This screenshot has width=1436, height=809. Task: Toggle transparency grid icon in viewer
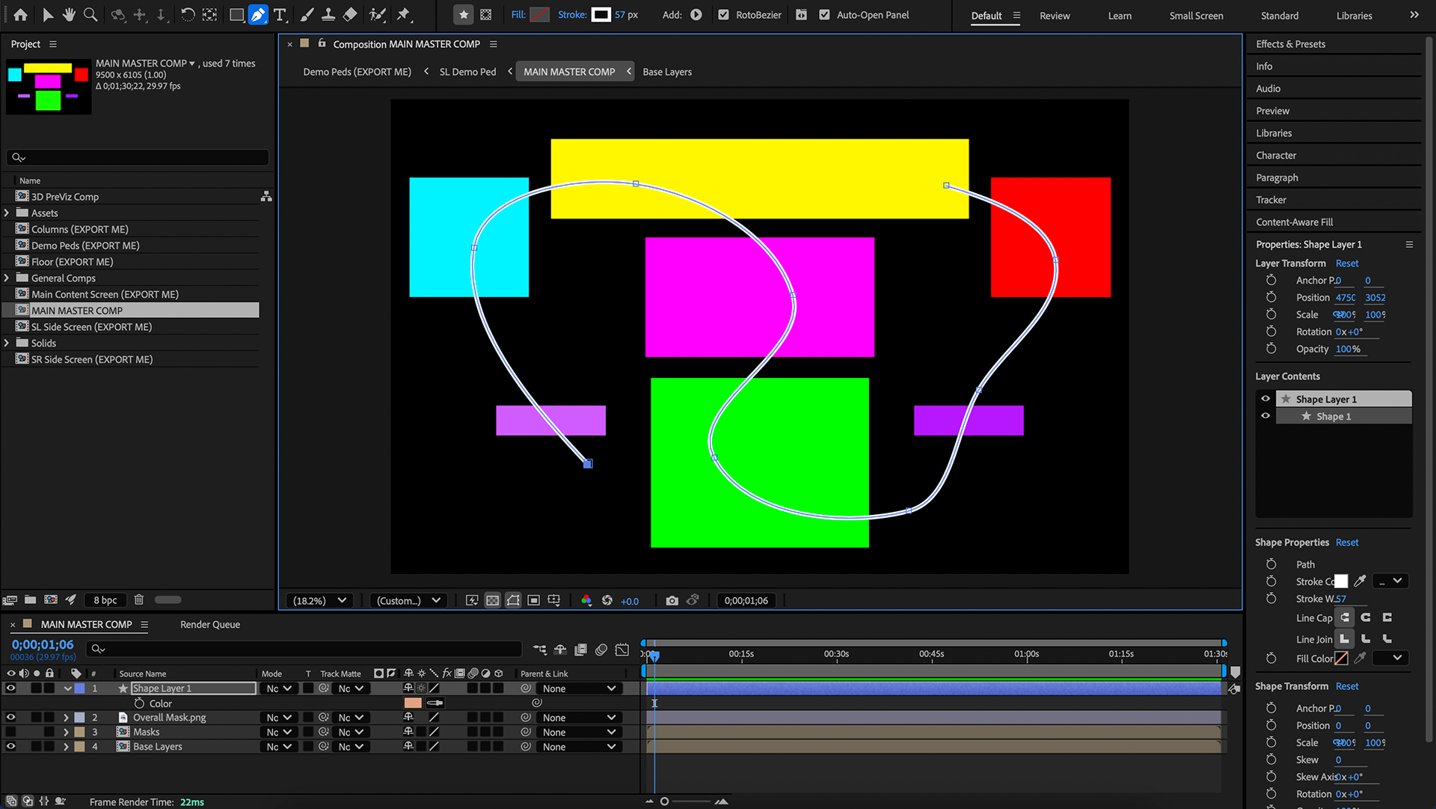coord(493,600)
